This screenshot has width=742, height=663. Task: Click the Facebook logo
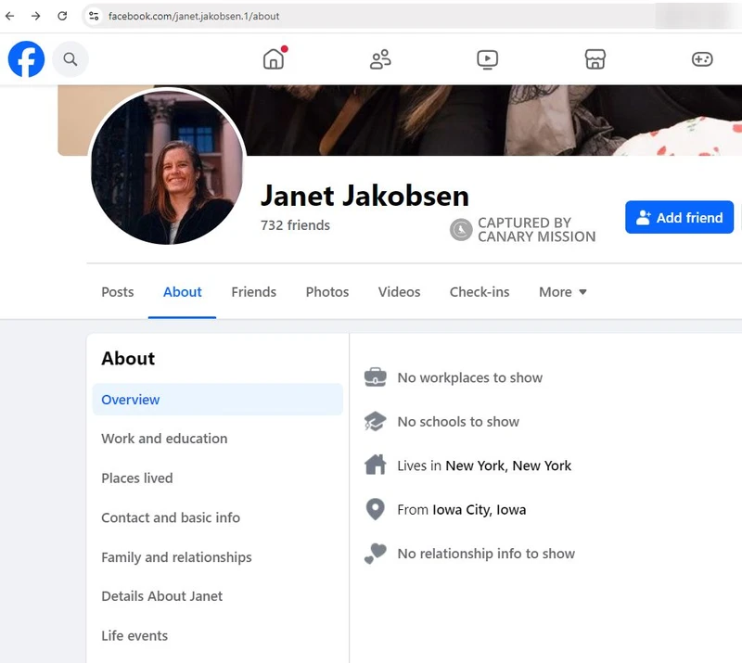coord(25,58)
